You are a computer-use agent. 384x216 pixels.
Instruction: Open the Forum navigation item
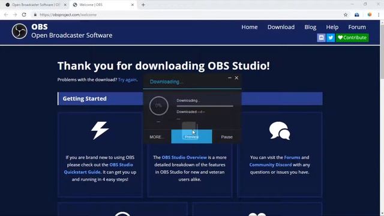357,27
